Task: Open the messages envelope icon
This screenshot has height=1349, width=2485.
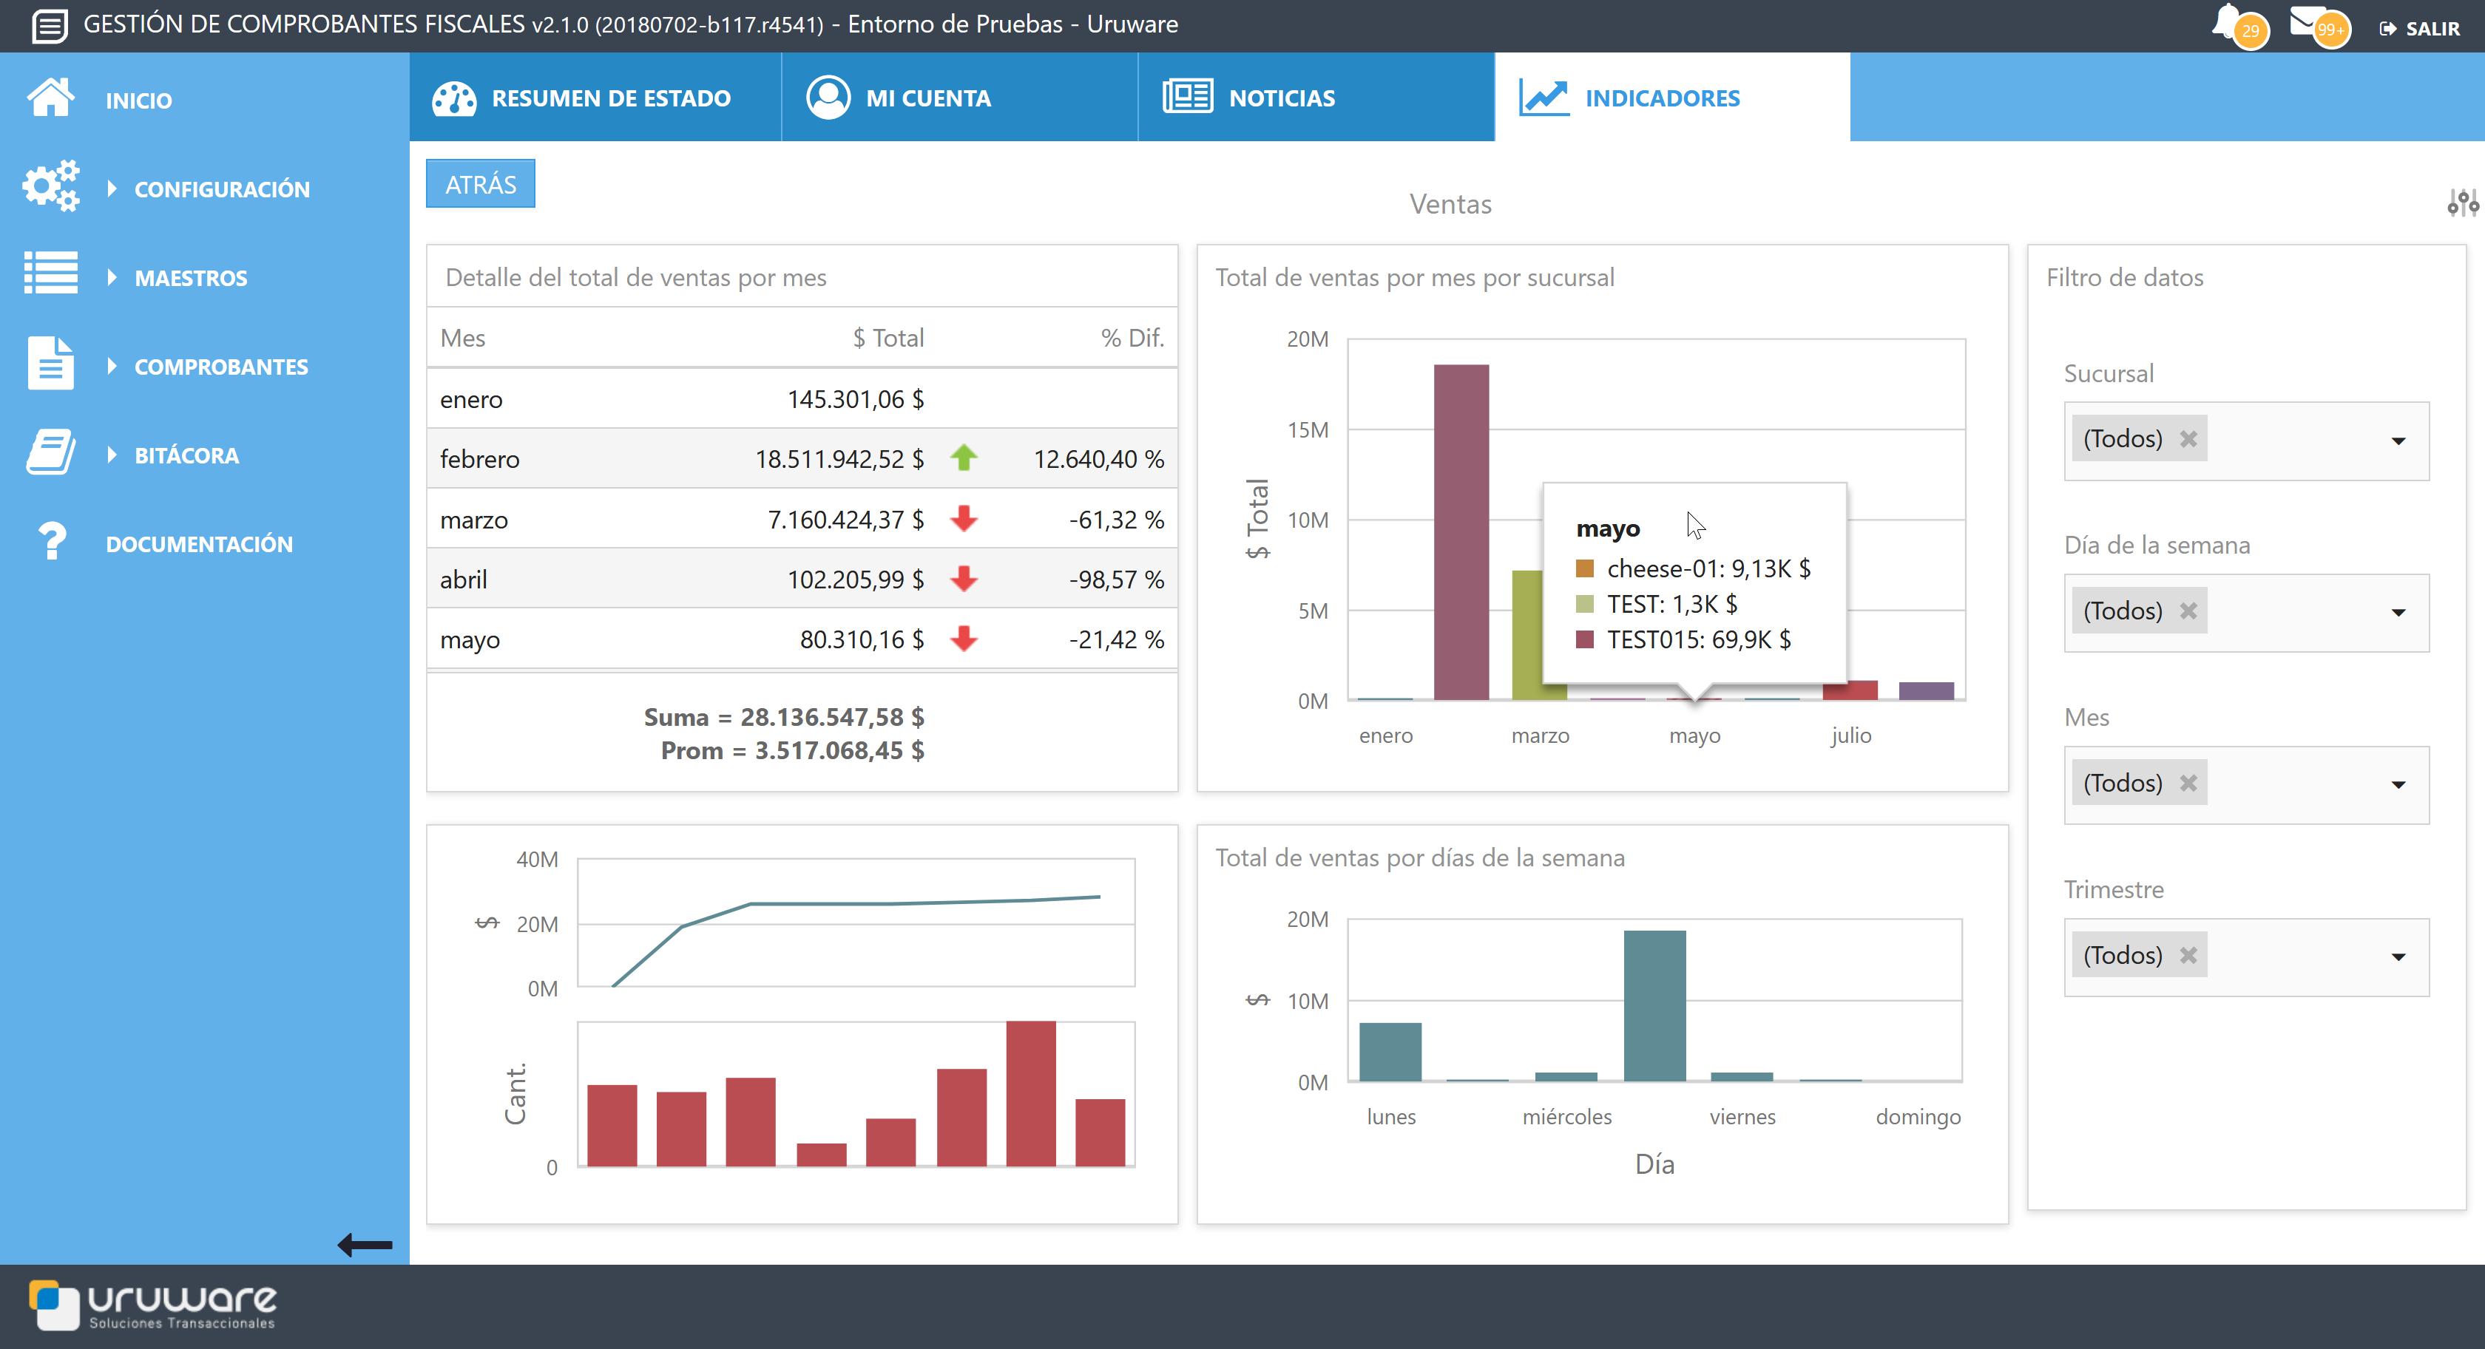Action: [2308, 21]
